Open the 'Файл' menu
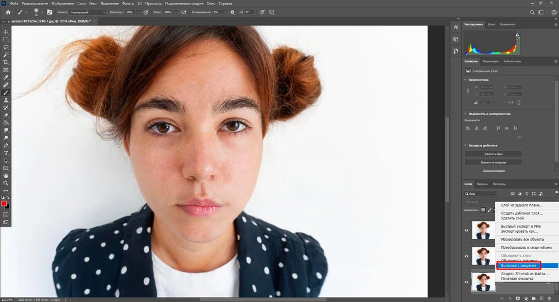 [14, 3]
